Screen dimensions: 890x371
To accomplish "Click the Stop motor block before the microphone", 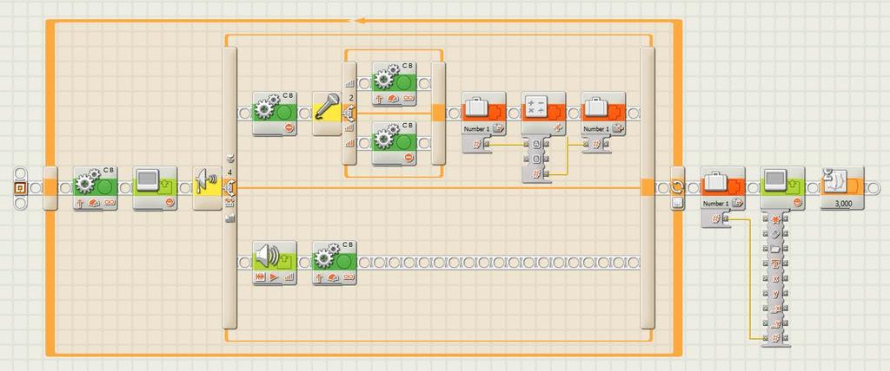I will click(x=275, y=114).
